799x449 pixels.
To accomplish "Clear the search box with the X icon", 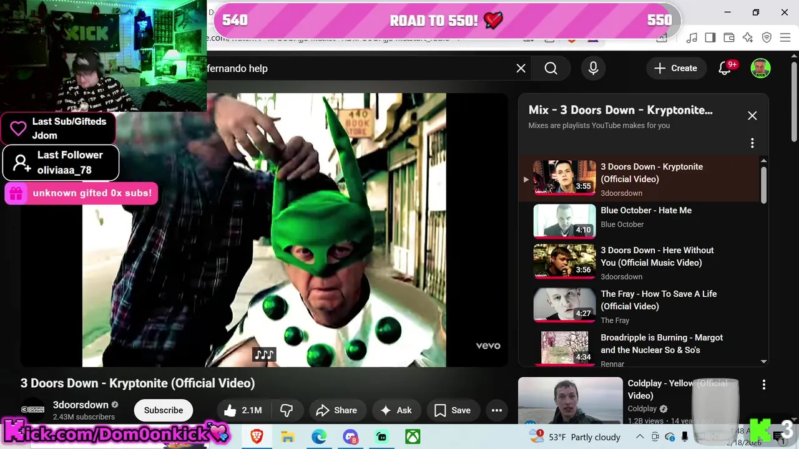I will [521, 69].
